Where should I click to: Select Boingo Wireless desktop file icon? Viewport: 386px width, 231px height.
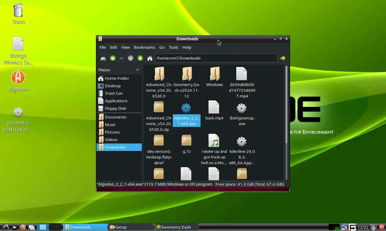point(18,44)
